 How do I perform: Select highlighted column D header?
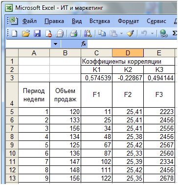point(128,53)
